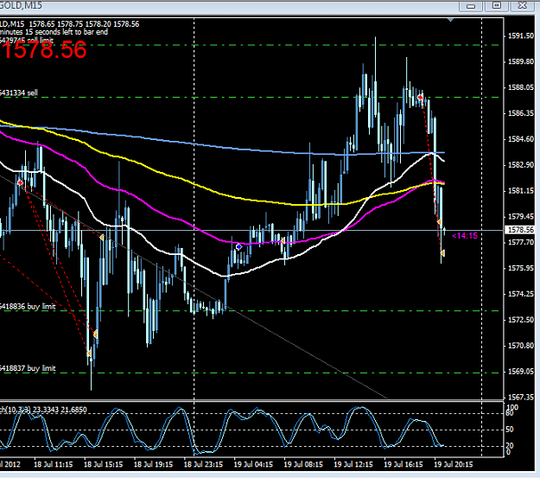Click the orange close arrow near 1577 at right
Image resolution: width=540 pixels, height=478 pixels.
point(442,253)
